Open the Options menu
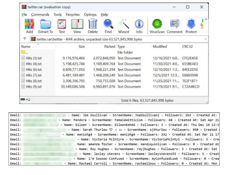 (90, 14)
